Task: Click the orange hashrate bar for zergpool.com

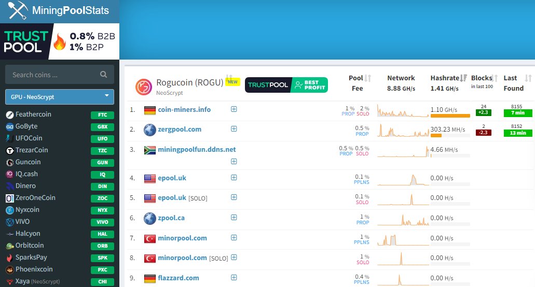Action: tap(436, 136)
